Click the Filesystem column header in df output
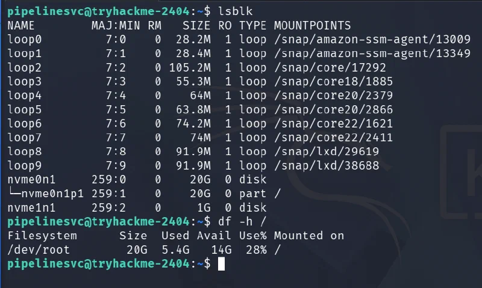 [x=42, y=236]
